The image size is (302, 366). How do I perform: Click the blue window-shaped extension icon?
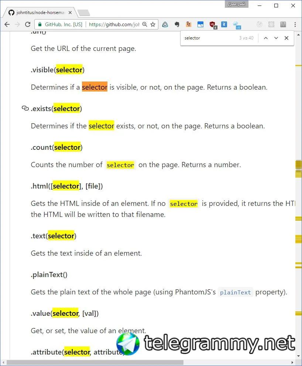[x=200, y=24]
